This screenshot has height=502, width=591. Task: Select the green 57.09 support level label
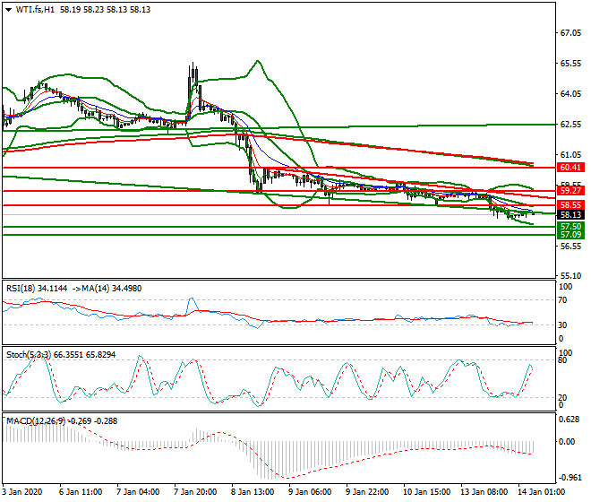[x=570, y=235]
